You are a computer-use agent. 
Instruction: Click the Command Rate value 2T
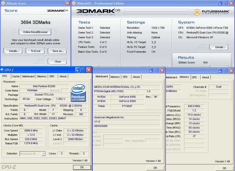(x=194, y=136)
